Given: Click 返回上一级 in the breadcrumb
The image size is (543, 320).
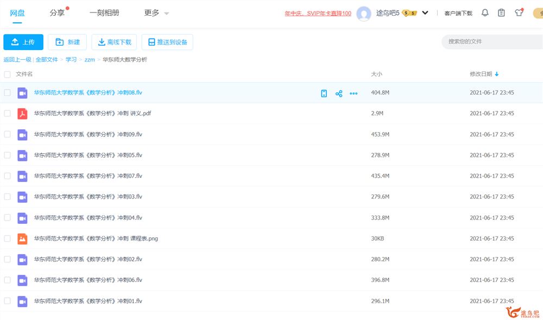Looking at the screenshot, I should coord(17,60).
